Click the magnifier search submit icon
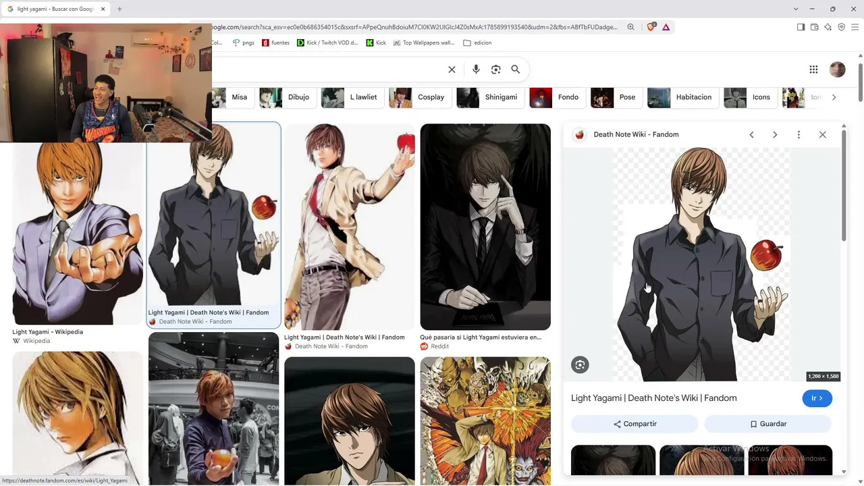This screenshot has width=864, height=486. coord(516,70)
